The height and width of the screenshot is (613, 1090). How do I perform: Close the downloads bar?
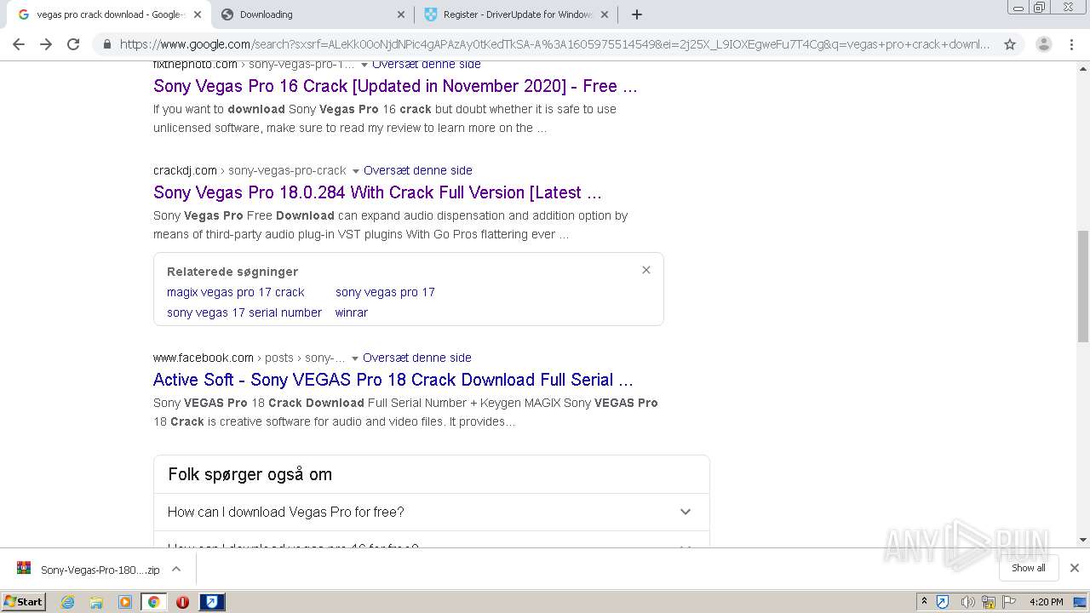pyautogui.click(x=1074, y=568)
